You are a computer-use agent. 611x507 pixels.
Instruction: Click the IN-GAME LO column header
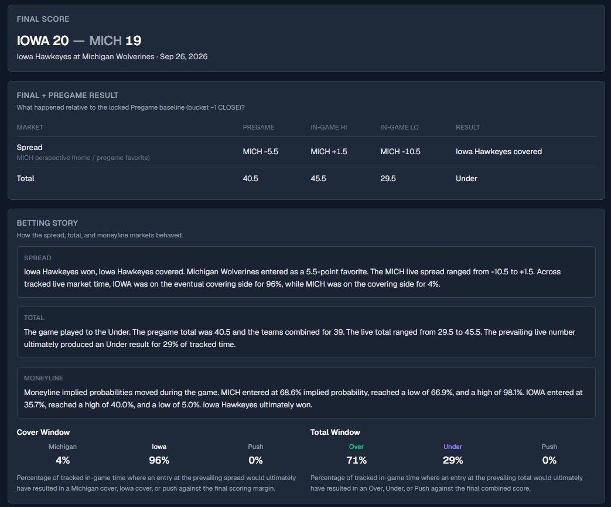point(400,127)
